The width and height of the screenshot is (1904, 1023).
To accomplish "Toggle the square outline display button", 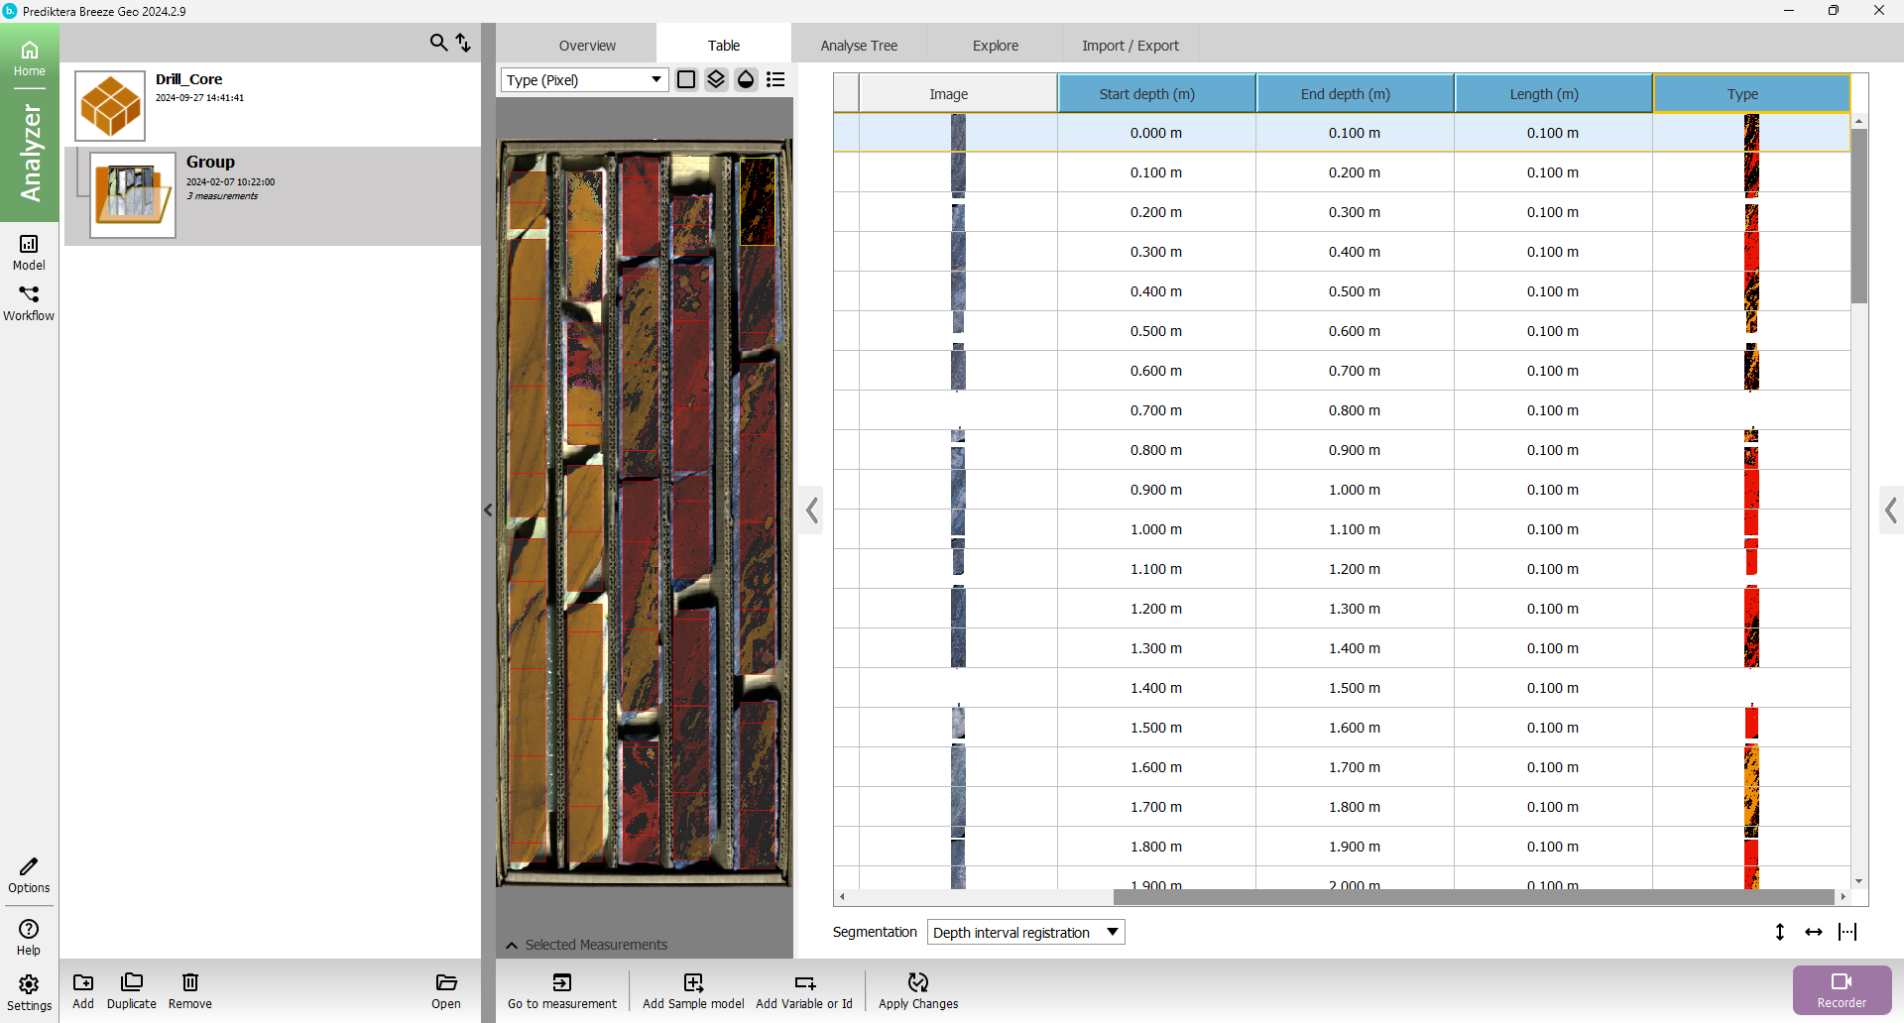I will click(686, 79).
